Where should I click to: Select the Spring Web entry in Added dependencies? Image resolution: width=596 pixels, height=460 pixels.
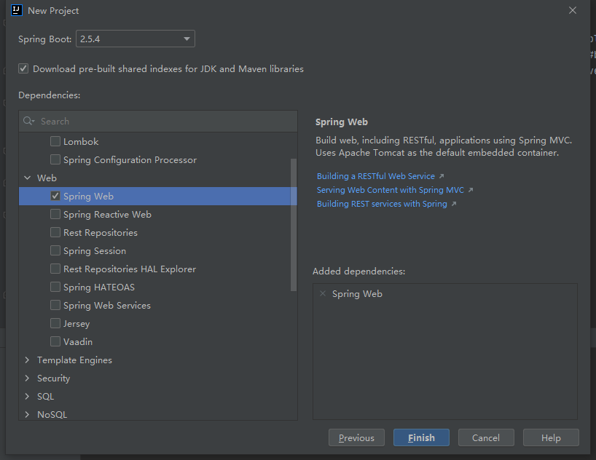[x=357, y=293]
